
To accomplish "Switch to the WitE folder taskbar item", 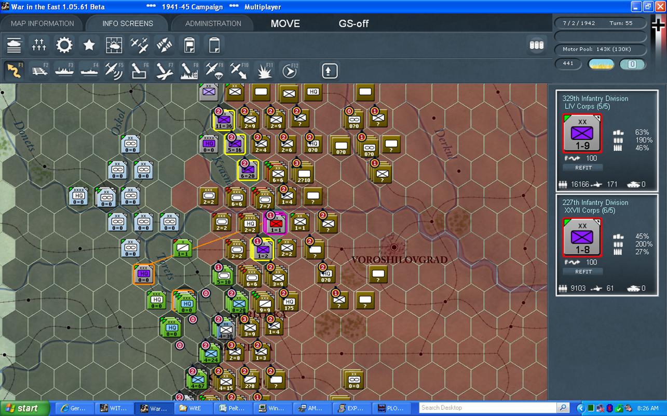I will click(x=195, y=408).
